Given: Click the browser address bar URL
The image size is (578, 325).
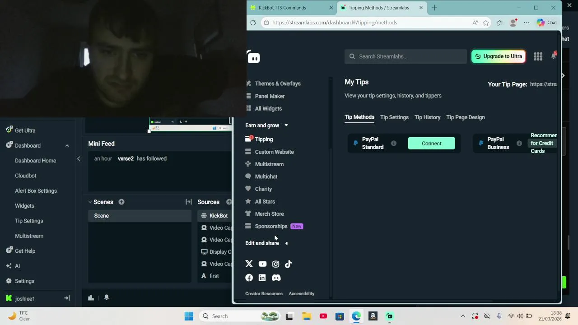Looking at the screenshot, I should coord(335,23).
